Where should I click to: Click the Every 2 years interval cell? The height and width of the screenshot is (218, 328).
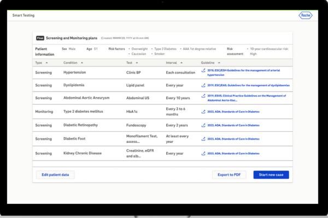point(177,125)
